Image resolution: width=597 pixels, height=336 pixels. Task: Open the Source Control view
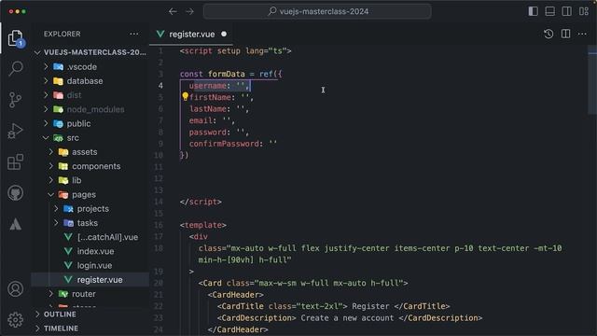[15, 100]
